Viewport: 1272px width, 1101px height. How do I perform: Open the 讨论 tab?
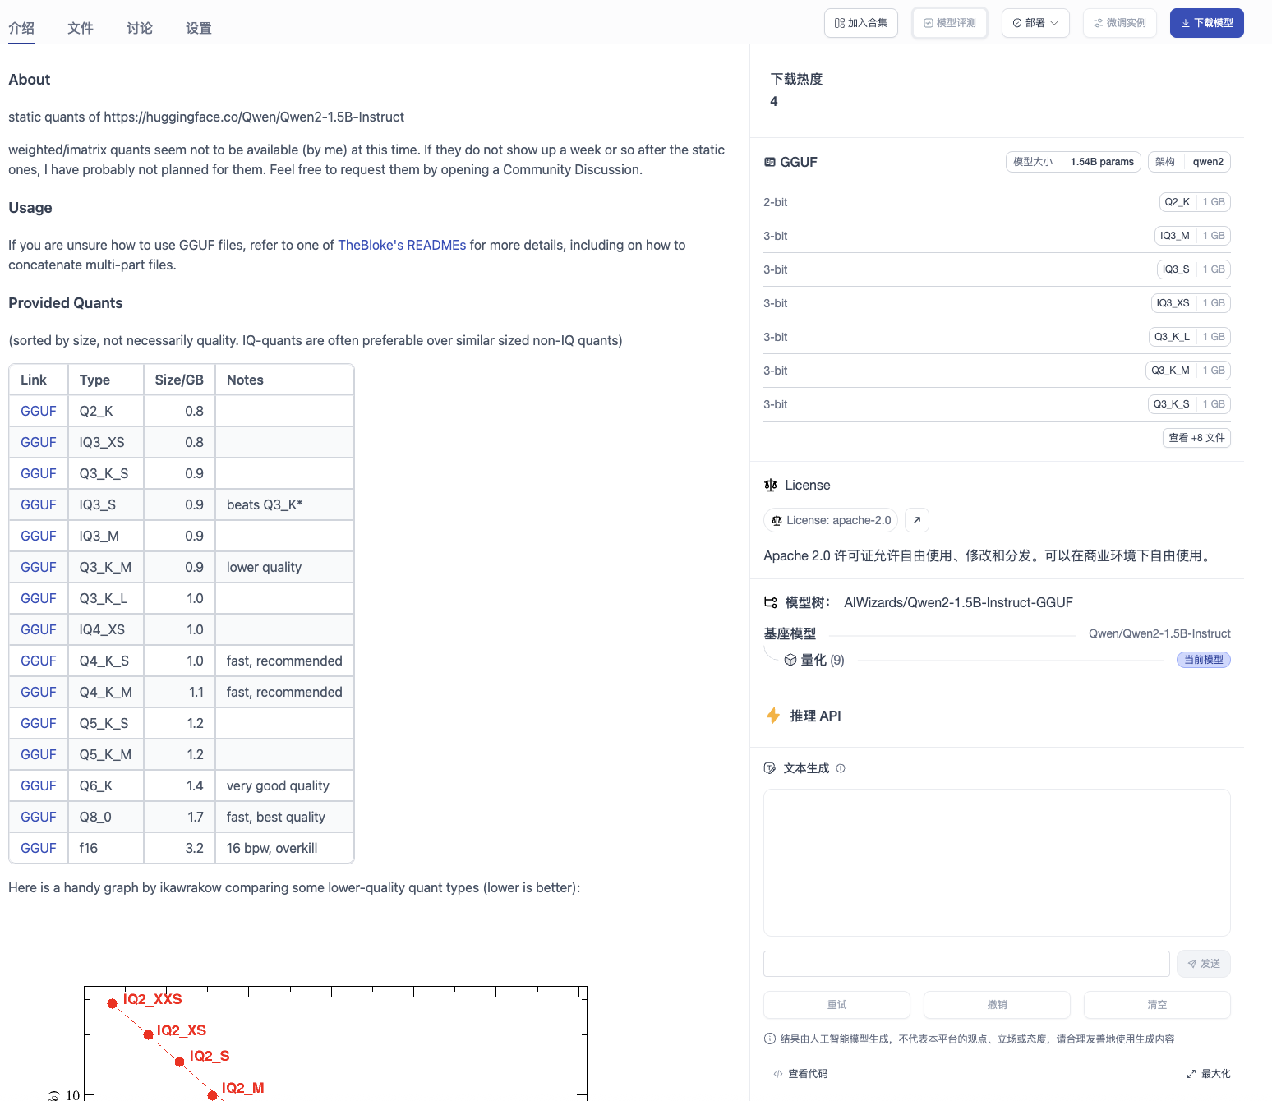click(140, 28)
